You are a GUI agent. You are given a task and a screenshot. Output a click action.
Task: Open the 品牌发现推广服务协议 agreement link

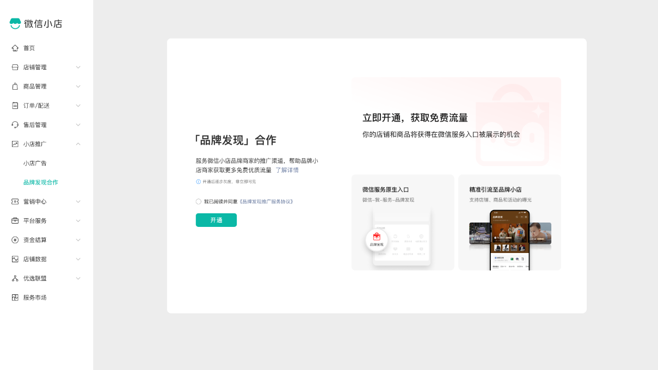266,201
